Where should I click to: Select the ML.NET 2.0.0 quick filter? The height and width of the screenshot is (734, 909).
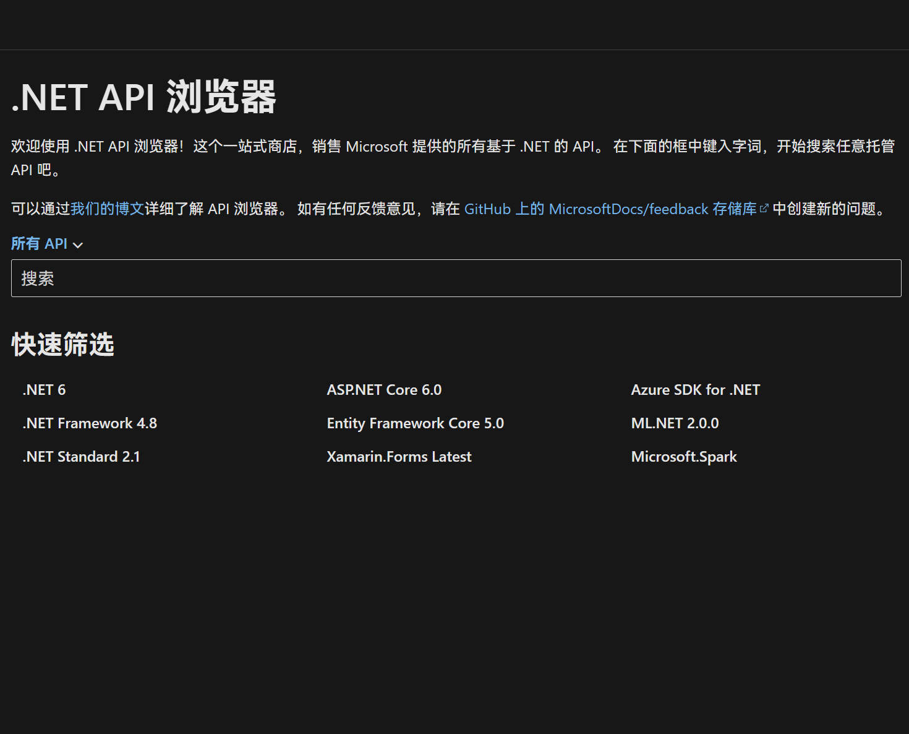675,423
